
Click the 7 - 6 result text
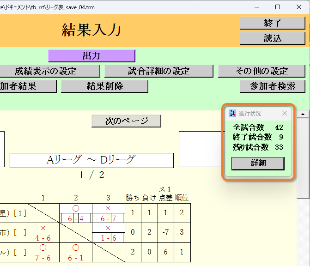click(43, 258)
